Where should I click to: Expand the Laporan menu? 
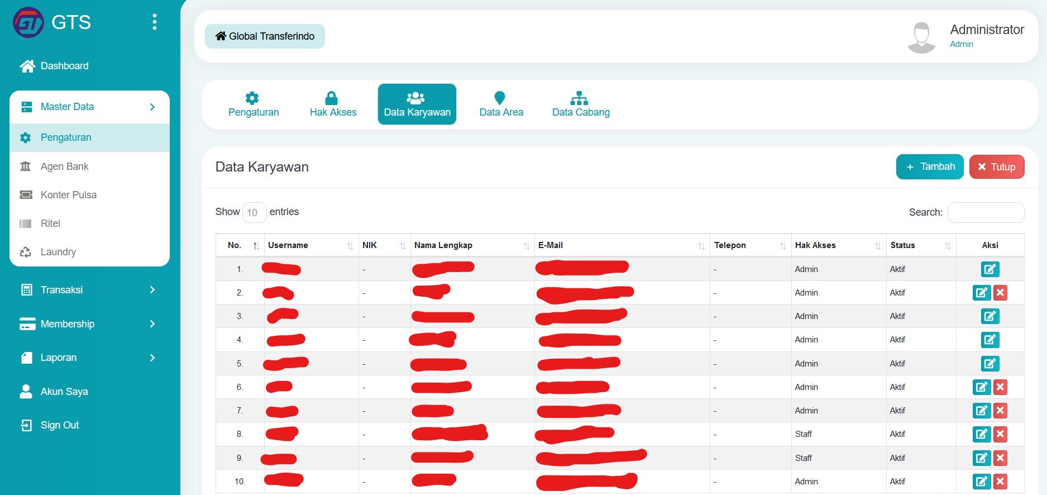[89, 358]
